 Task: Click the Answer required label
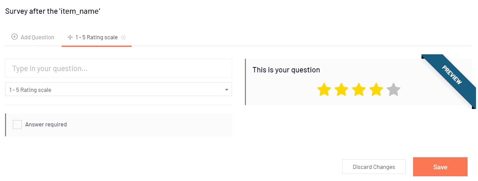[x=46, y=124]
